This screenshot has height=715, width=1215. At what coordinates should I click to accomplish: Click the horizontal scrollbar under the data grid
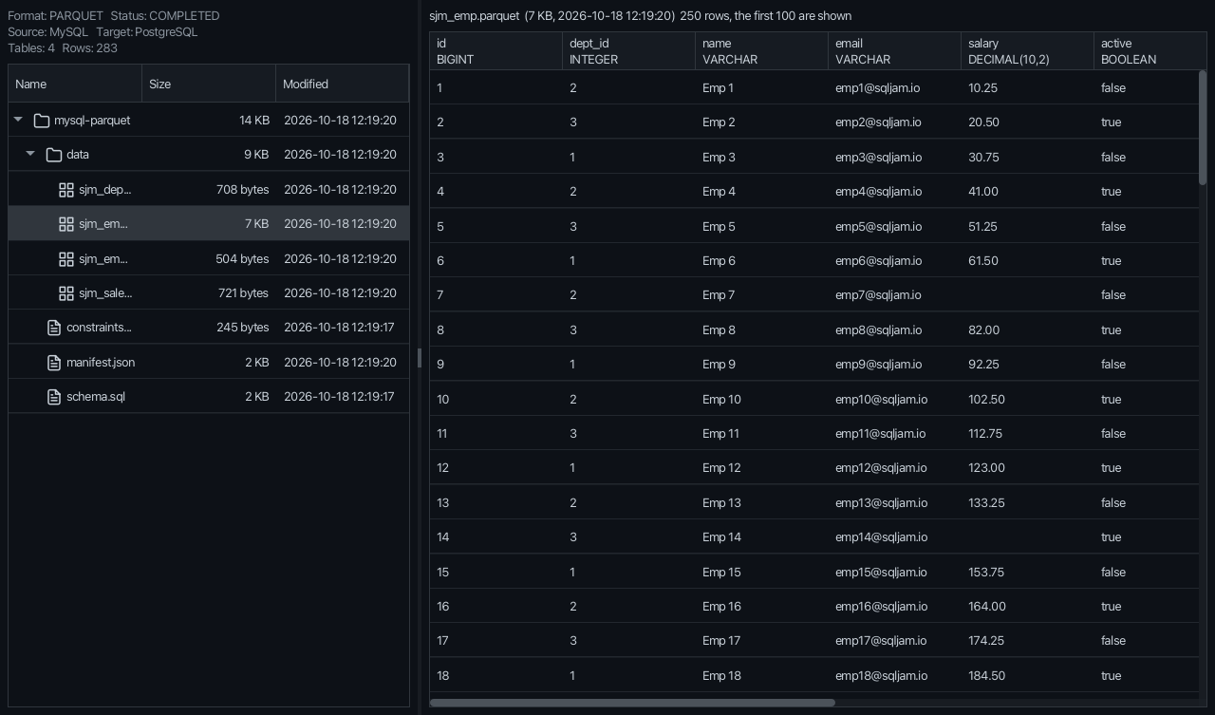pos(632,703)
